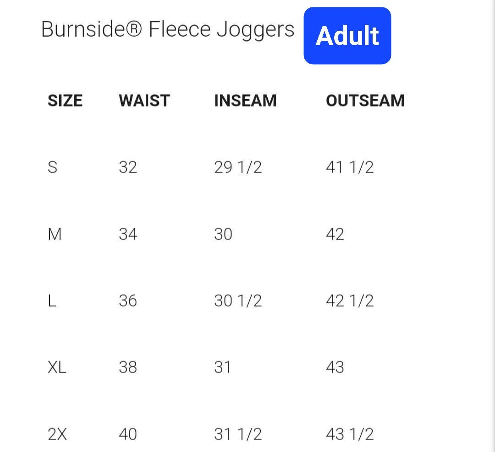Click inseam value 31 for XL
This screenshot has height=452, width=495.
[x=223, y=367]
